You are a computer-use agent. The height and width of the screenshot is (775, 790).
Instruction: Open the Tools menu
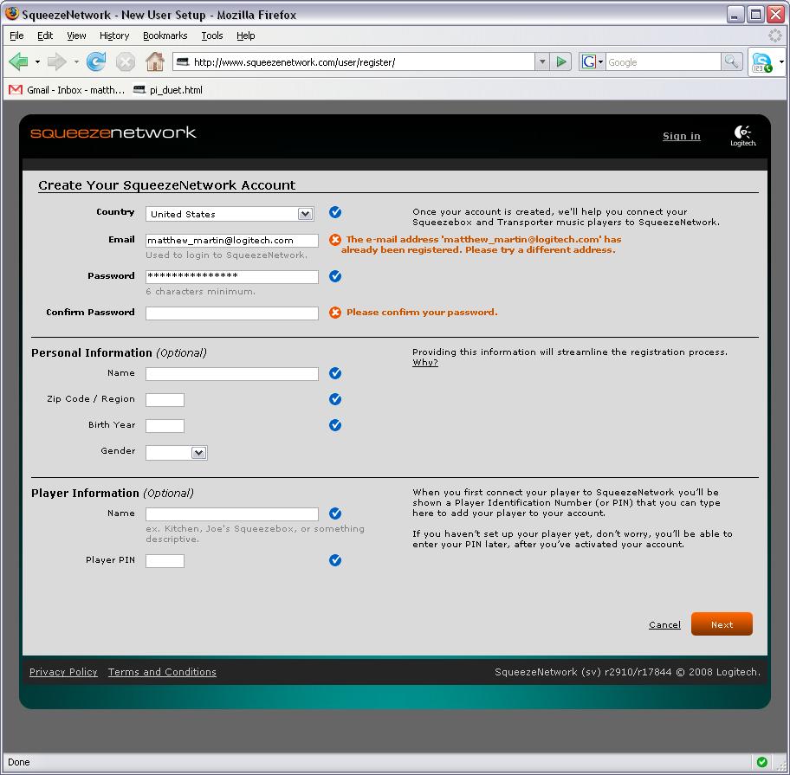211,36
